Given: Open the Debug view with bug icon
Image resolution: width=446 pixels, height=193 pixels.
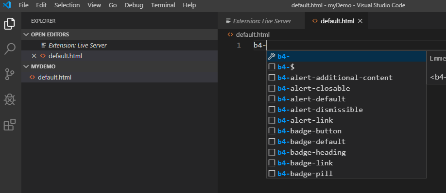Looking at the screenshot, I should point(10,99).
